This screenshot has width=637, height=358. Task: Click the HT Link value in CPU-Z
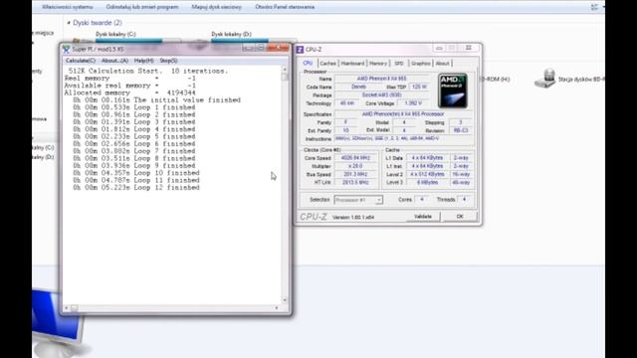[355, 182]
